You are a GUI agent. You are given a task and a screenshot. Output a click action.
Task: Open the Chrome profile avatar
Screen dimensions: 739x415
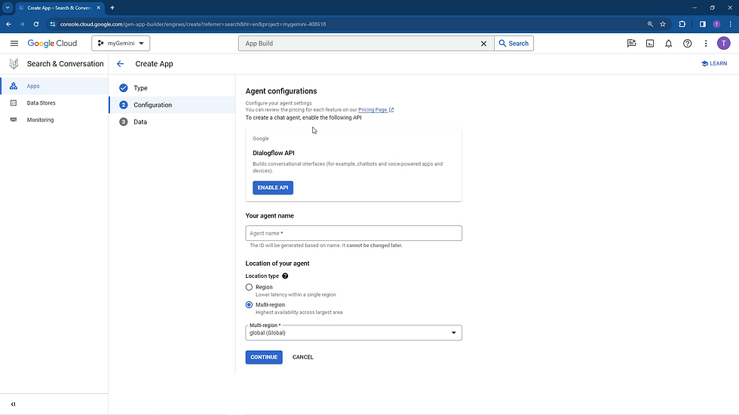tap(716, 24)
